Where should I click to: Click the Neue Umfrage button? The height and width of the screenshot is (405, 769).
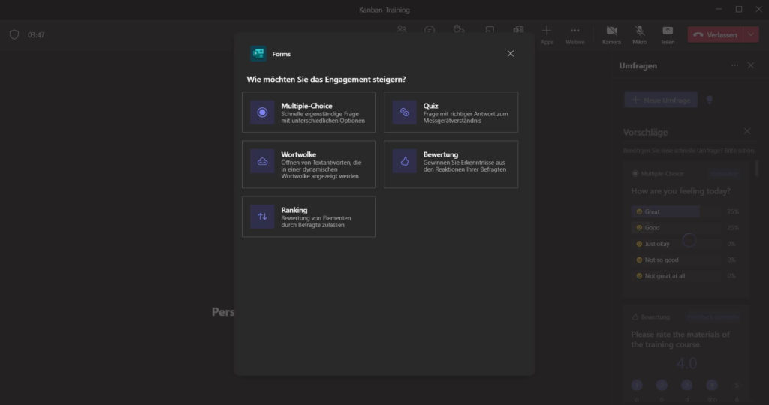coord(661,100)
